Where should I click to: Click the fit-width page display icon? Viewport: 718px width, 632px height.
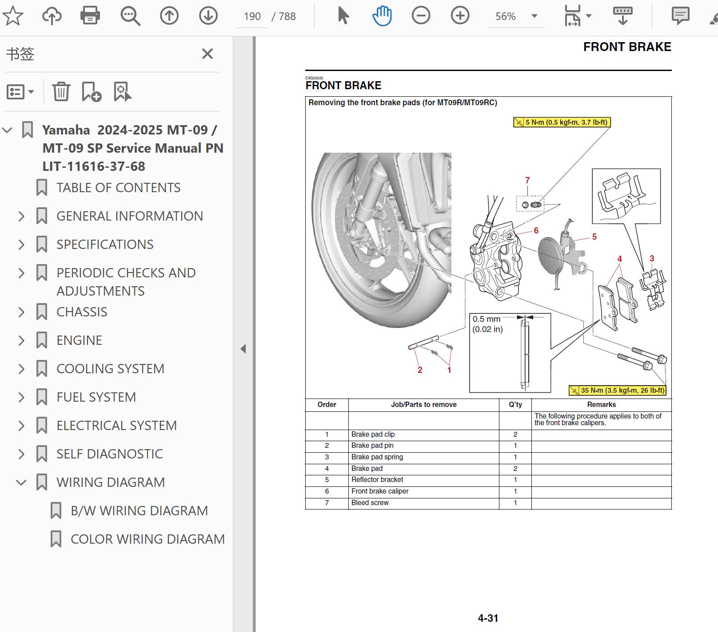pyautogui.click(x=573, y=16)
